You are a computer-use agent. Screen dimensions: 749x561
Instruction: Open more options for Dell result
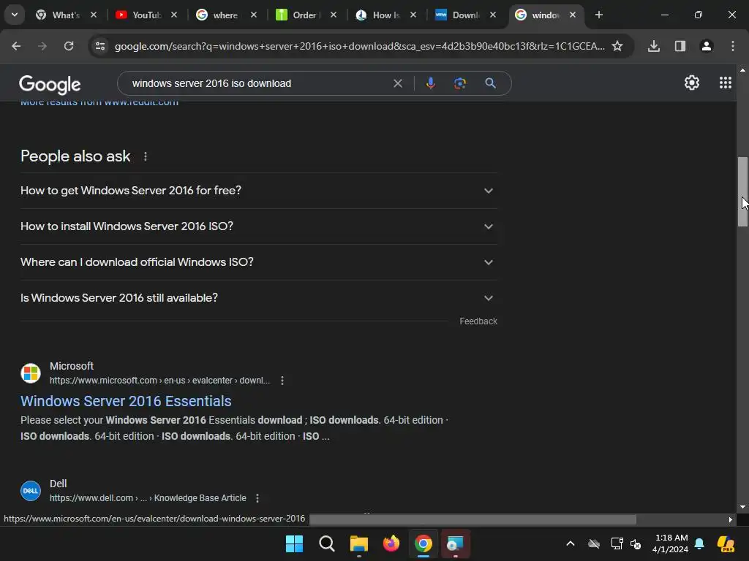(x=257, y=498)
